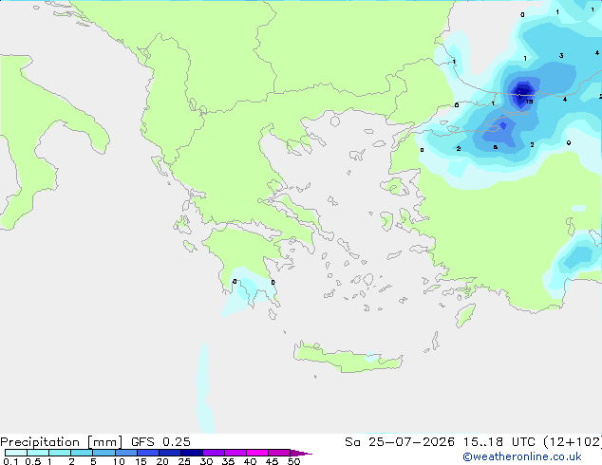Click the value label beside the dark blue maximum
The image size is (602, 465).
530,102
